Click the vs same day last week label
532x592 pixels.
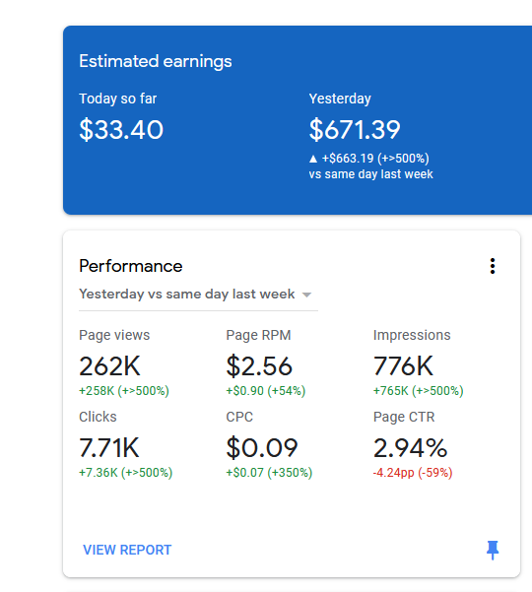coord(370,174)
